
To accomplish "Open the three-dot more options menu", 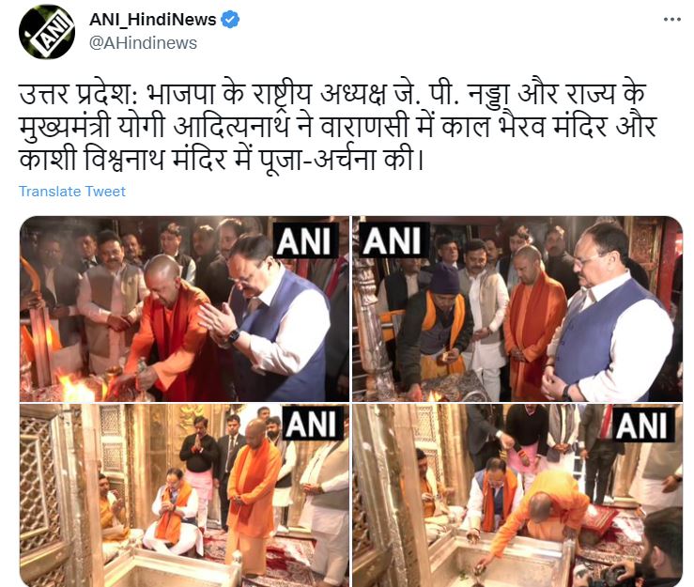I will (x=671, y=19).
